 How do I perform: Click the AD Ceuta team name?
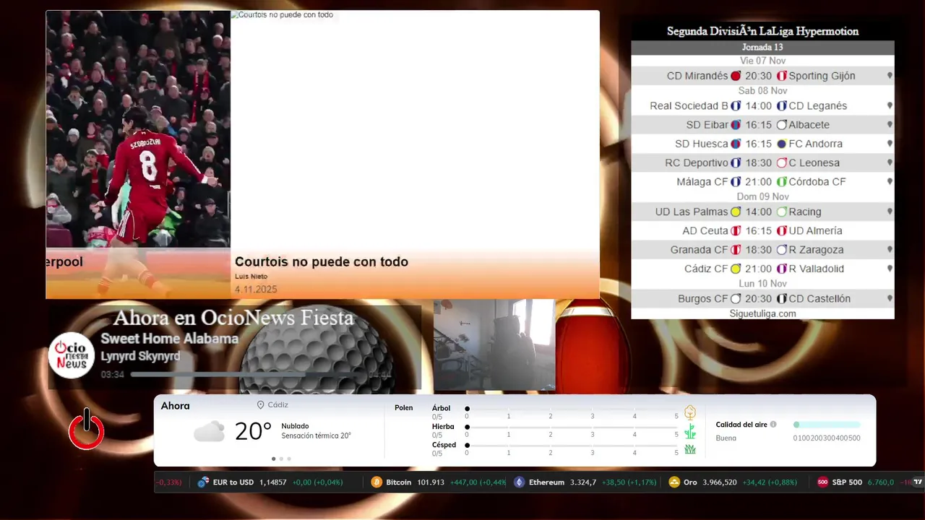(x=705, y=231)
